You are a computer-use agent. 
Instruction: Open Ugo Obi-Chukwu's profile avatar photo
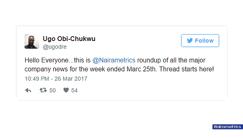point(32,42)
